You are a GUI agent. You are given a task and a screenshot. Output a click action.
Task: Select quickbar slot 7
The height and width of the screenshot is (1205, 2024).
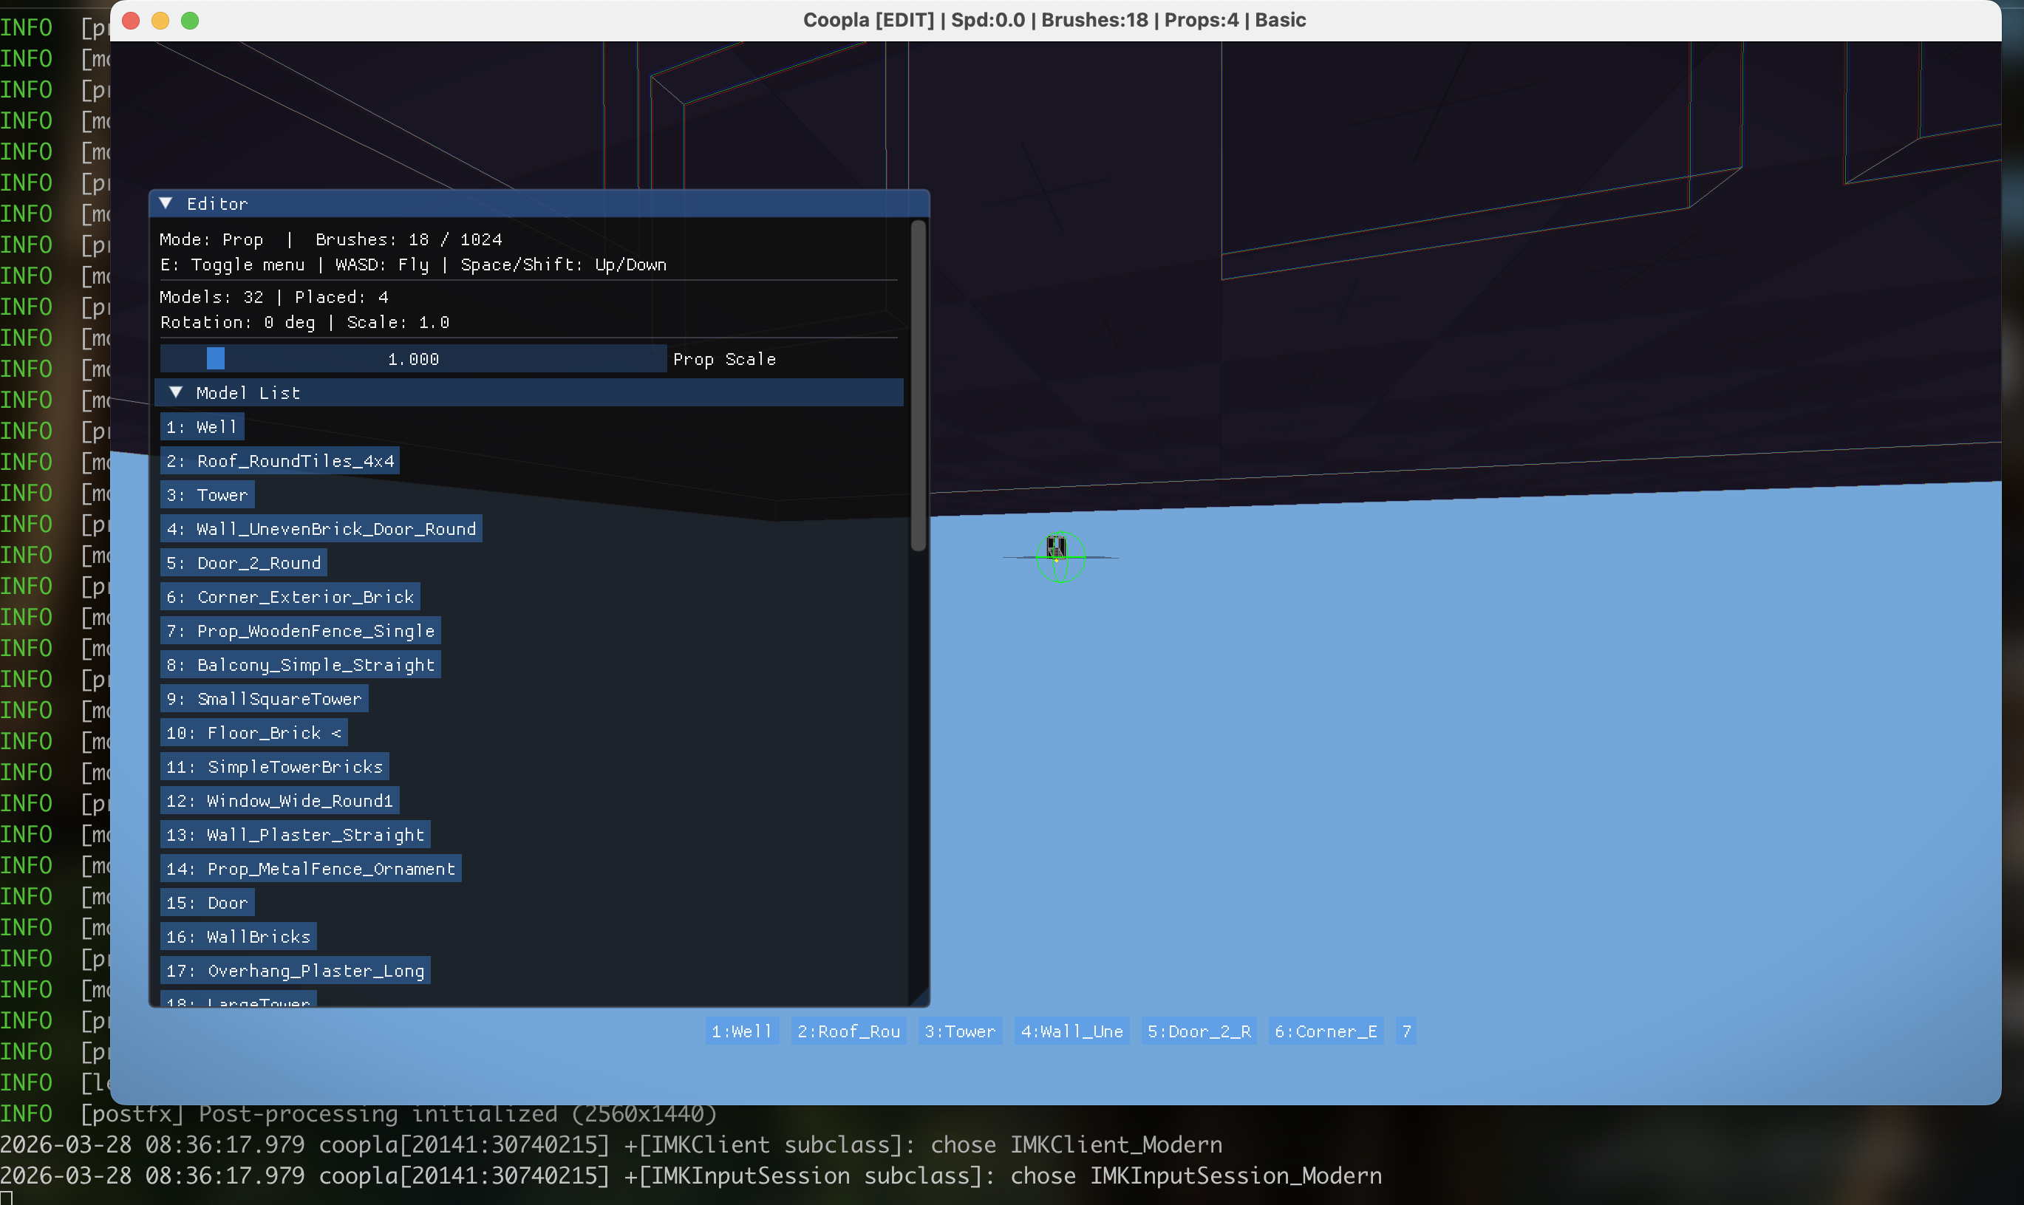click(x=1406, y=1031)
